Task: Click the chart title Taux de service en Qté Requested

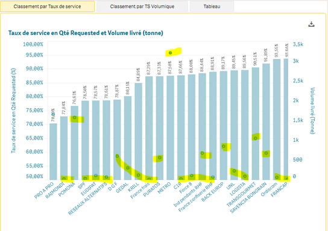Action: click(x=86, y=33)
